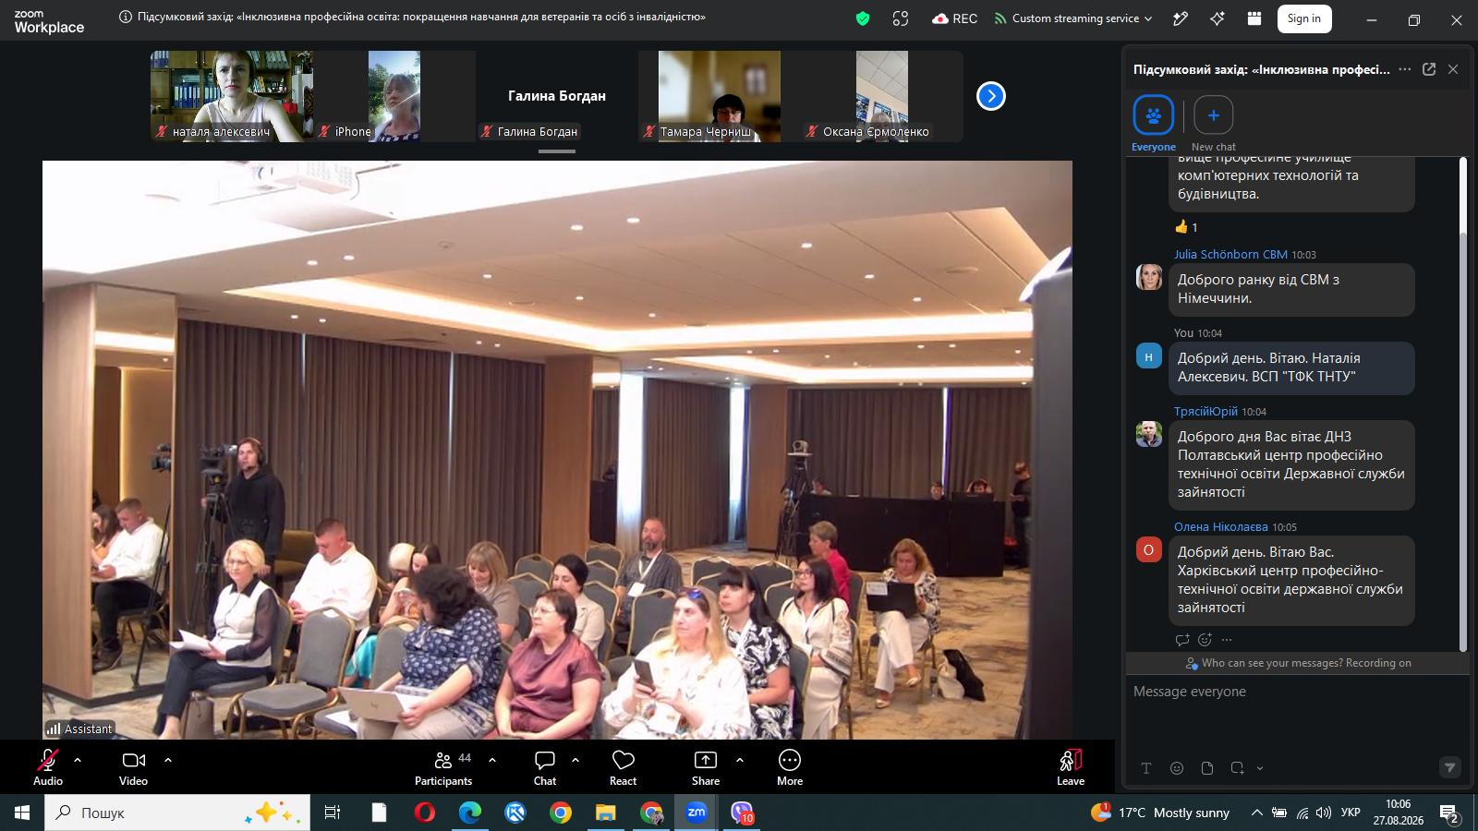Screen dimensions: 1478x831
Task: Show next participants with the blue arrow
Action: click(991, 96)
